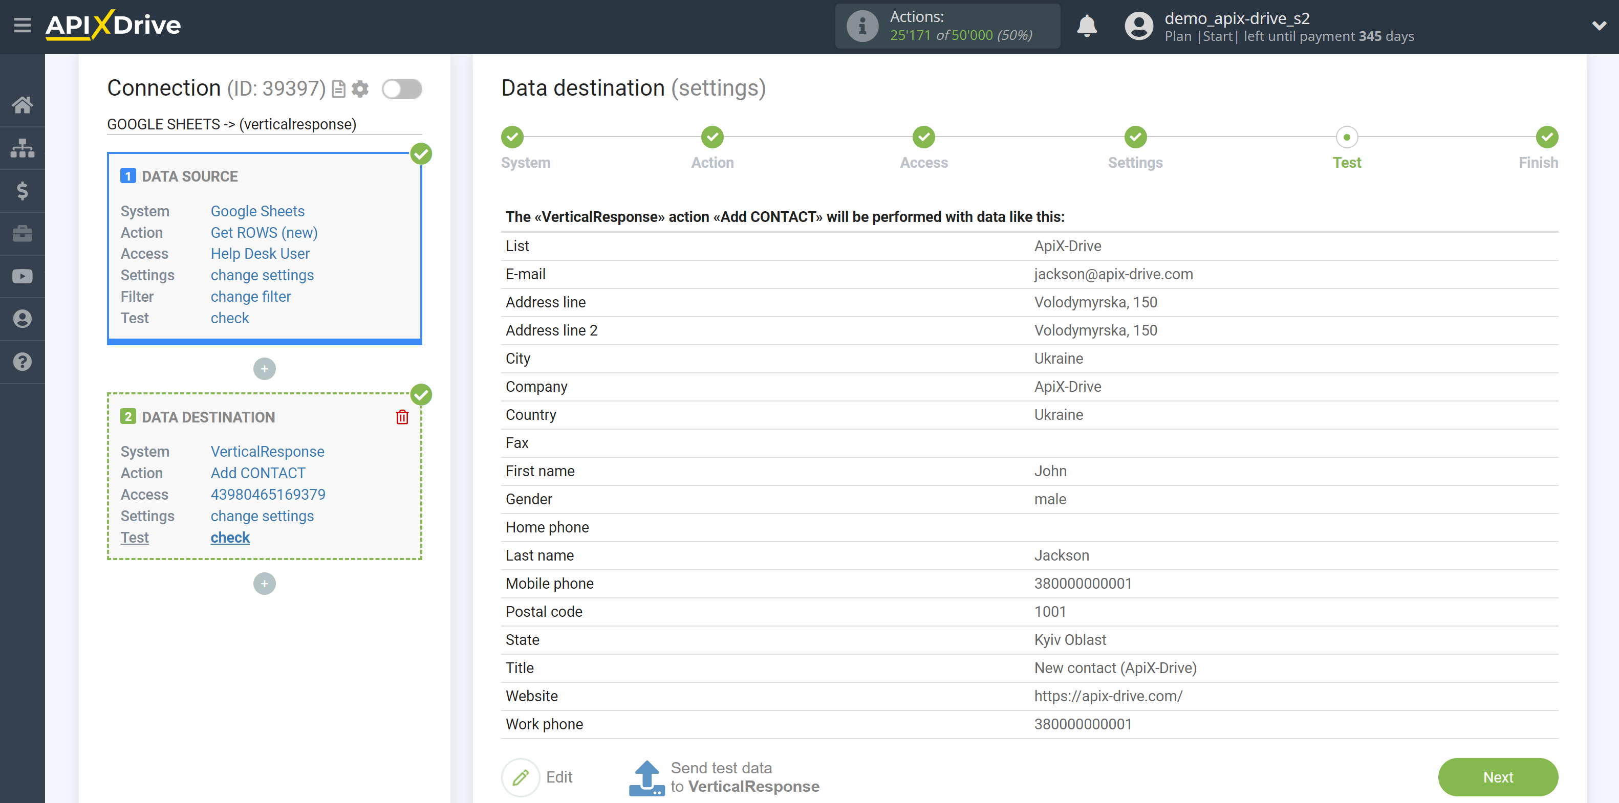Copy connection using document icon
The height and width of the screenshot is (803, 1619).
[x=339, y=89]
